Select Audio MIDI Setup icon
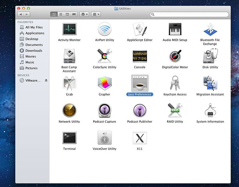239x187 pixels. coord(175,29)
